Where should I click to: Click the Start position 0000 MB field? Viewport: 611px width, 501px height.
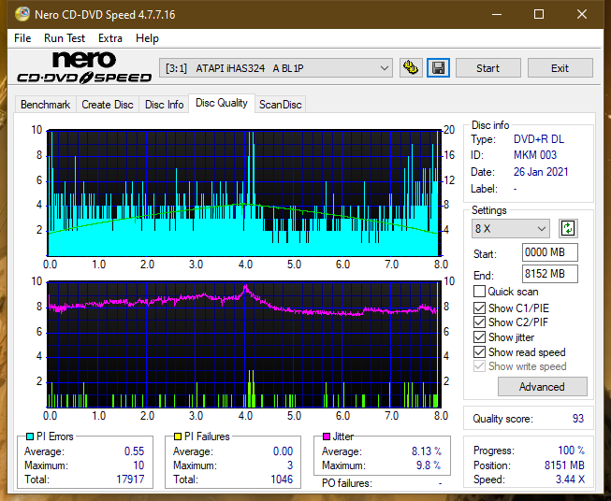click(549, 252)
